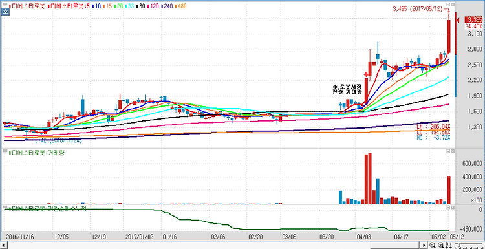Image resolution: width=485 pixels, height=249 pixels.
Task: Click the zoom in magnifier icon
Action: (x=441, y=246)
